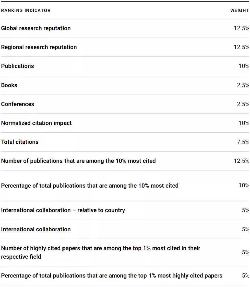
Task: Click the Total citations indicator label
Action: (x=20, y=142)
